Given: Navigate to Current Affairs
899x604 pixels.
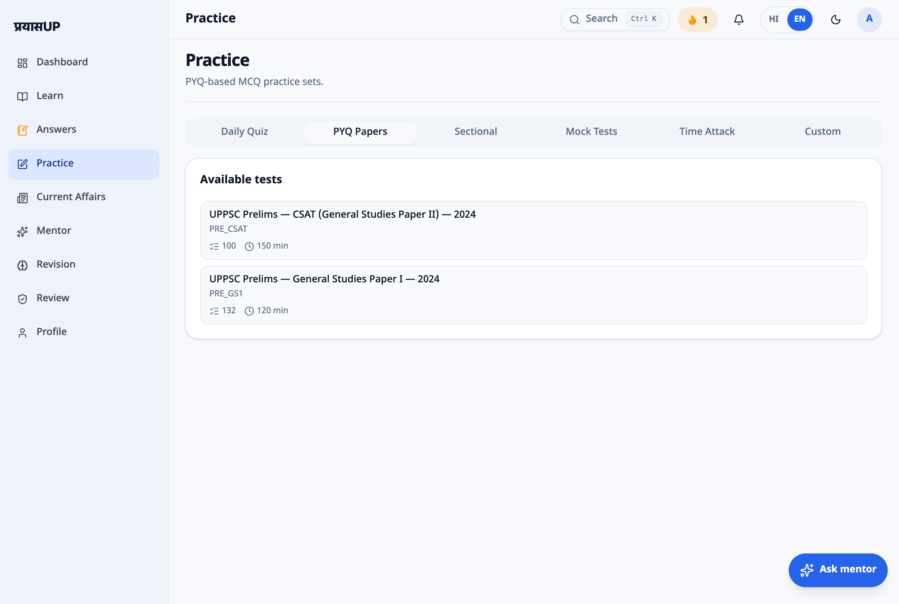Looking at the screenshot, I should coord(84,197).
